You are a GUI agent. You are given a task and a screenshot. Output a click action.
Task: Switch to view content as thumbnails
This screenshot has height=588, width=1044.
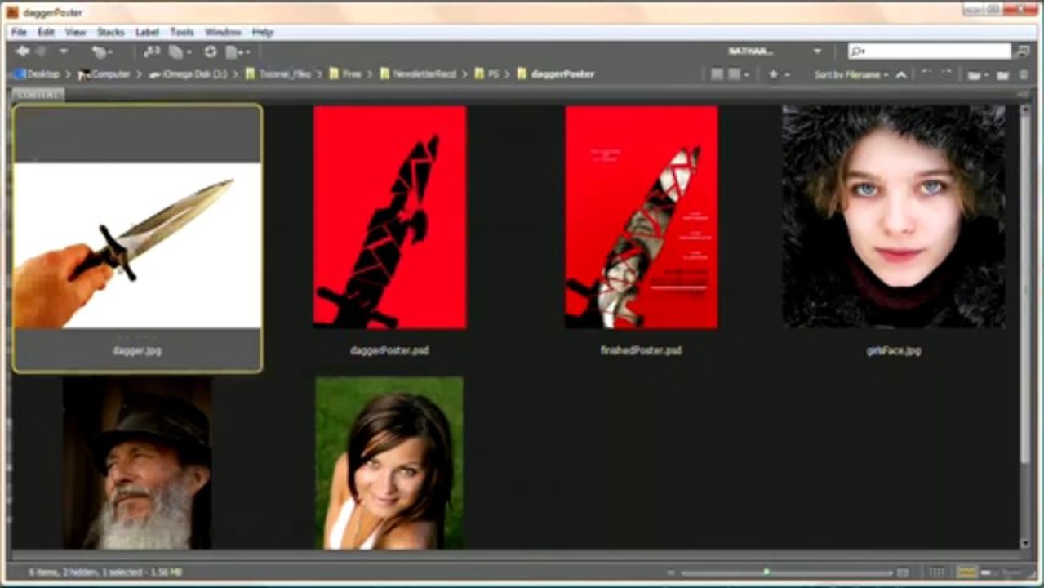coord(966,572)
